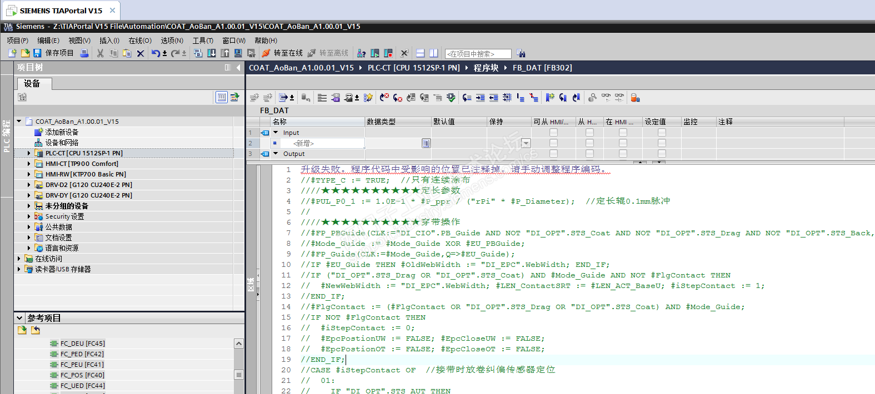Click the print icon in main toolbar

[84, 53]
